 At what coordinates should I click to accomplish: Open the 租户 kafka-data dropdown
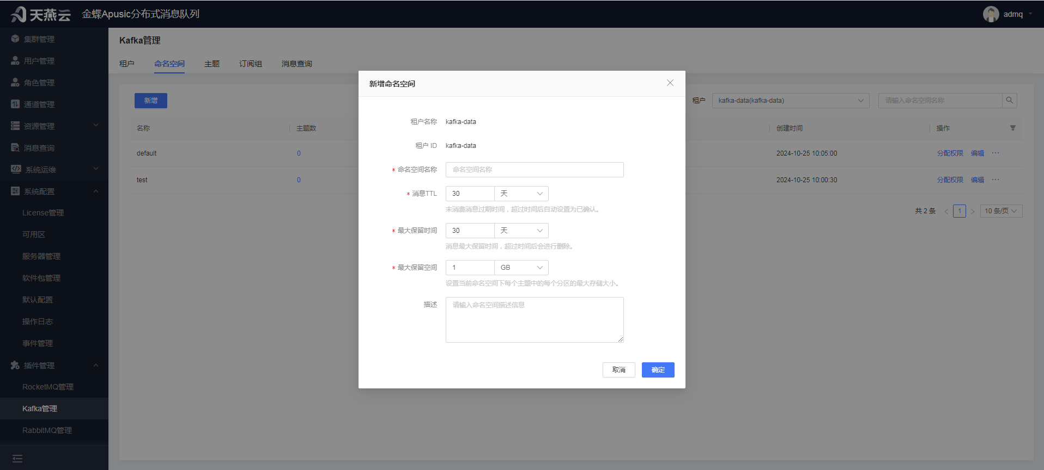pos(791,101)
